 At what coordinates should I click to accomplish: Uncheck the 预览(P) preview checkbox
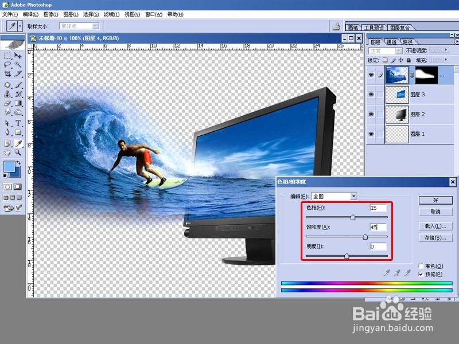(x=421, y=274)
